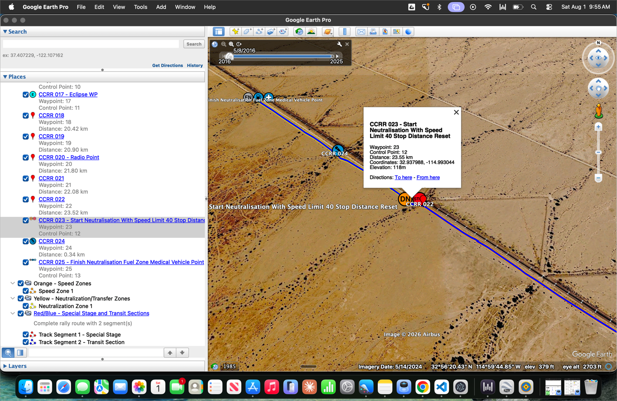Click the Street View pegman icon

coord(599,111)
